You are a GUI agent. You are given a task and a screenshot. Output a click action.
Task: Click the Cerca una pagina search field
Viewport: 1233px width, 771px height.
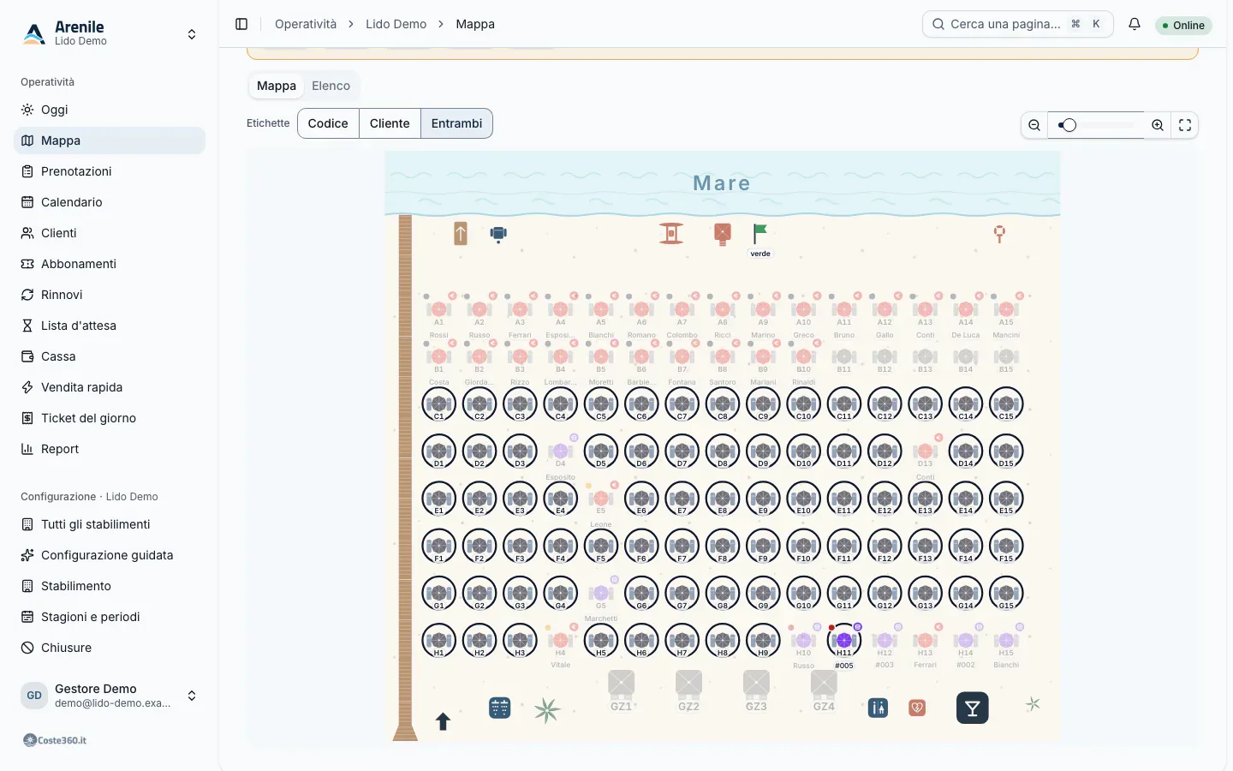1018,24
